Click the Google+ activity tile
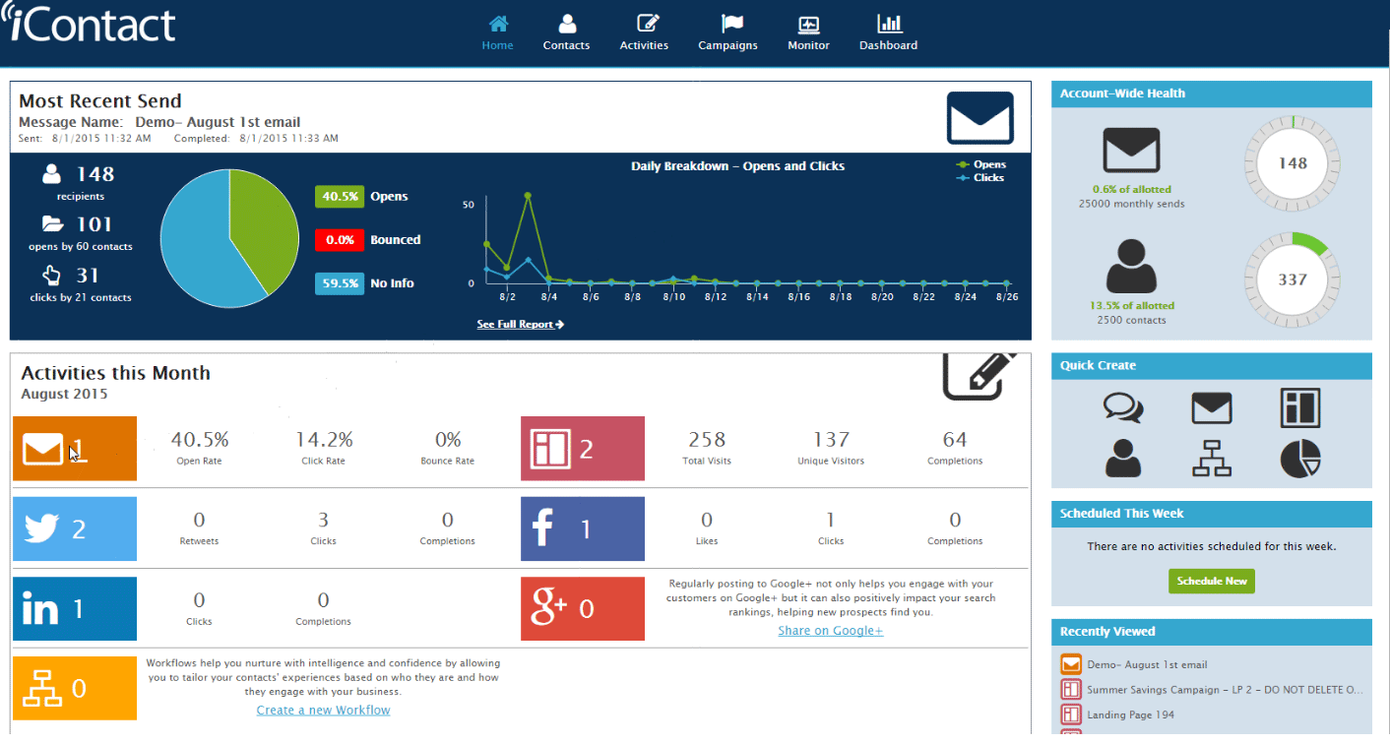This screenshot has width=1390, height=744. [582, 609]
